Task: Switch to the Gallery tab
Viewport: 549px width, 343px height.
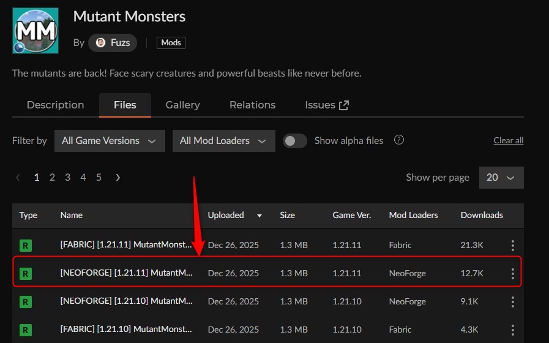Action: coord(182,105)
